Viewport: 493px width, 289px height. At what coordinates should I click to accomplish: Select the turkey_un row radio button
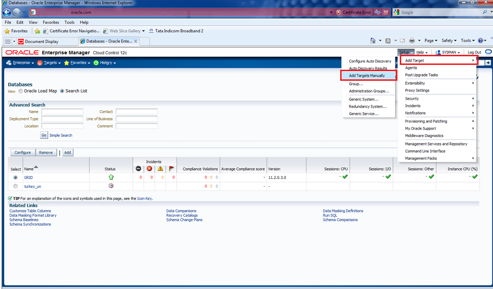(x=16, y=186)
